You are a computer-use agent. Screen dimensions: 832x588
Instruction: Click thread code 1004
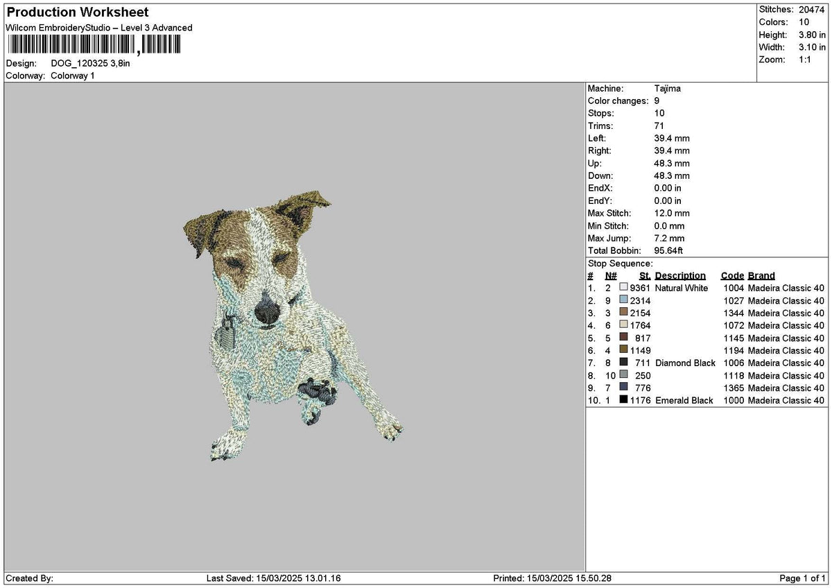coord(734,288)
